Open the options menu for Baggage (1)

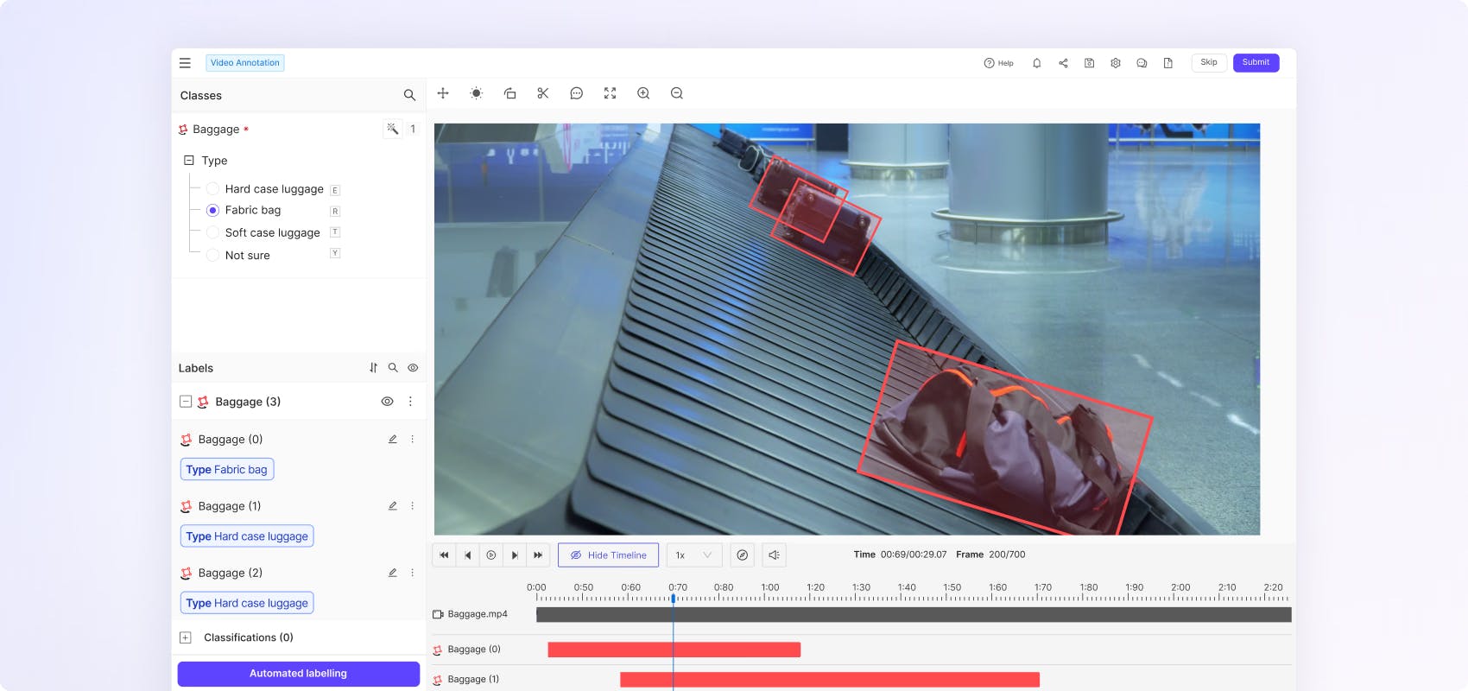(x=412, y=506)
